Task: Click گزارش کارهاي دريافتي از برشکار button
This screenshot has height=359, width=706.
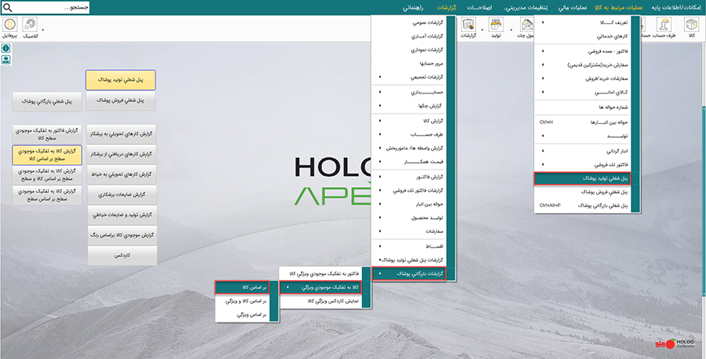Action: (x=121, y=154)
